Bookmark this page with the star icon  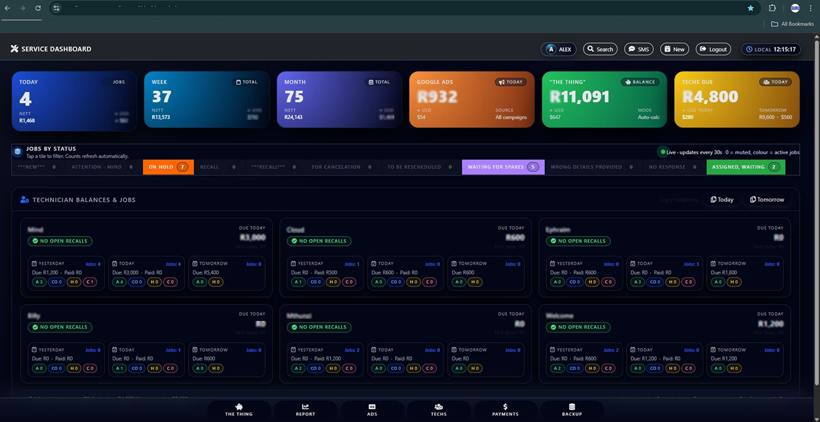pos(750,8)
